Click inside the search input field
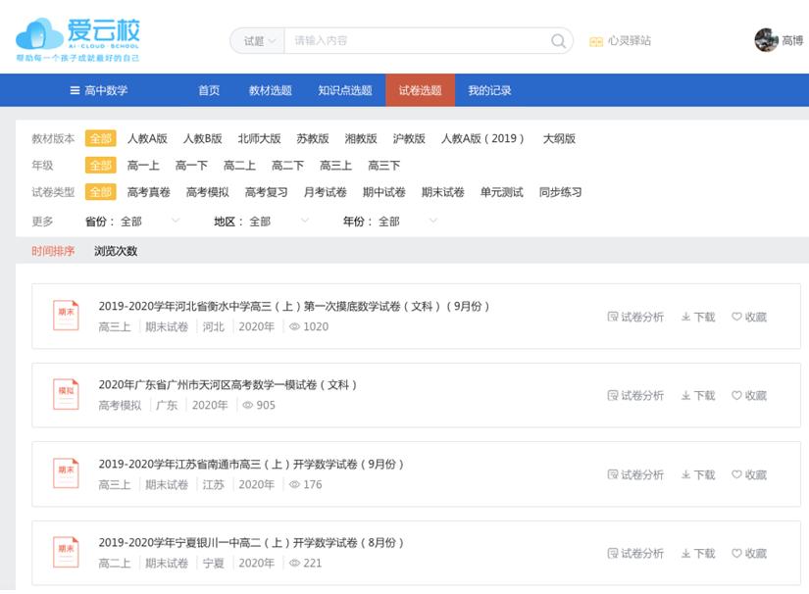The width and height of the screenshot is (809, 594). coord(412,40)
